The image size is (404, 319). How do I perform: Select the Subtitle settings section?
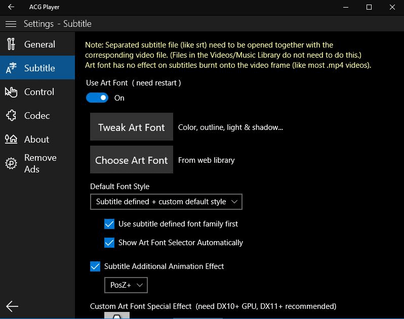pyautogui.click(x=37, y=68)
